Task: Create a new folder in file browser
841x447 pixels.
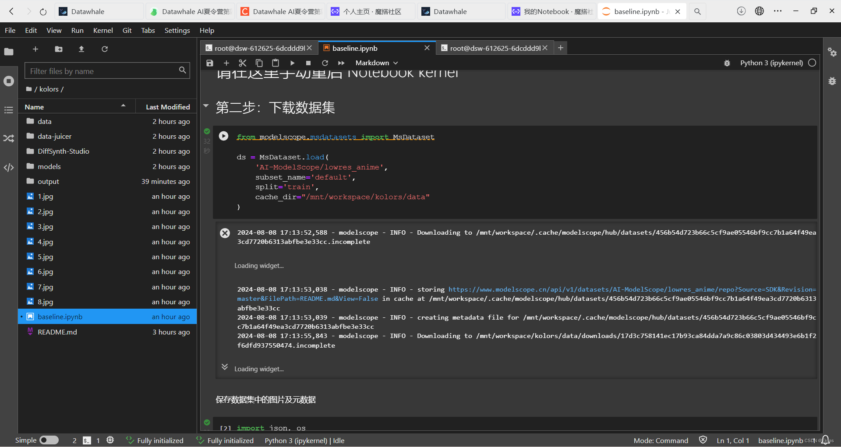Action: tap(59, 49)
